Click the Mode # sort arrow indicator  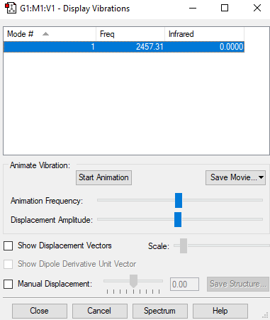[45, 34]
